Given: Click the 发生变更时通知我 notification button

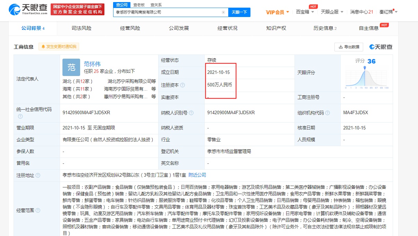Looking at the screenshot, I should (59, 47).
